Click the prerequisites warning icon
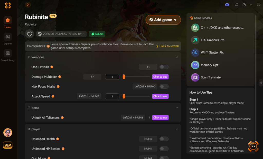 click(48, 46)
